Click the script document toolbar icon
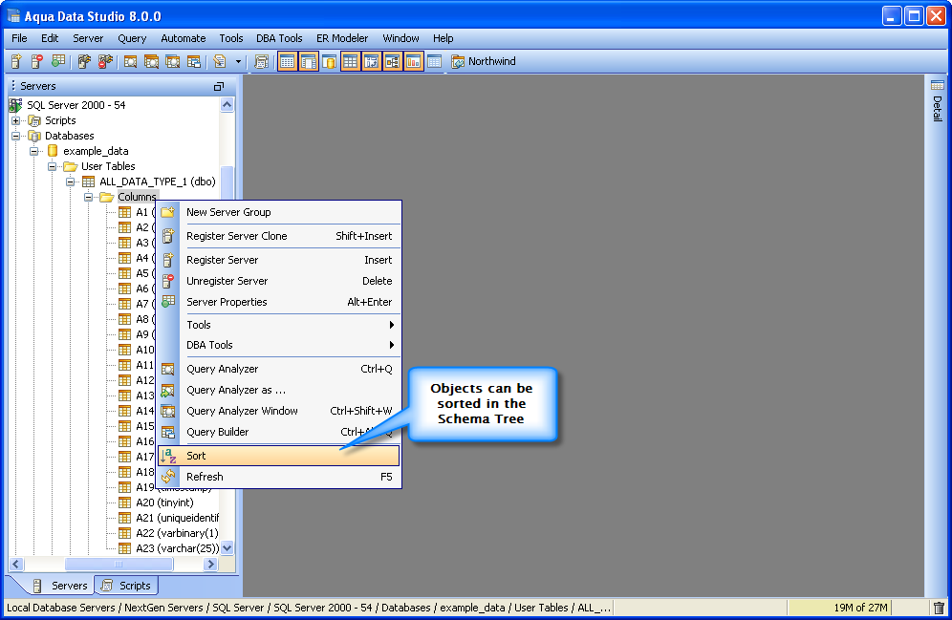The image size is (952, 620). [x=220, y=61]
